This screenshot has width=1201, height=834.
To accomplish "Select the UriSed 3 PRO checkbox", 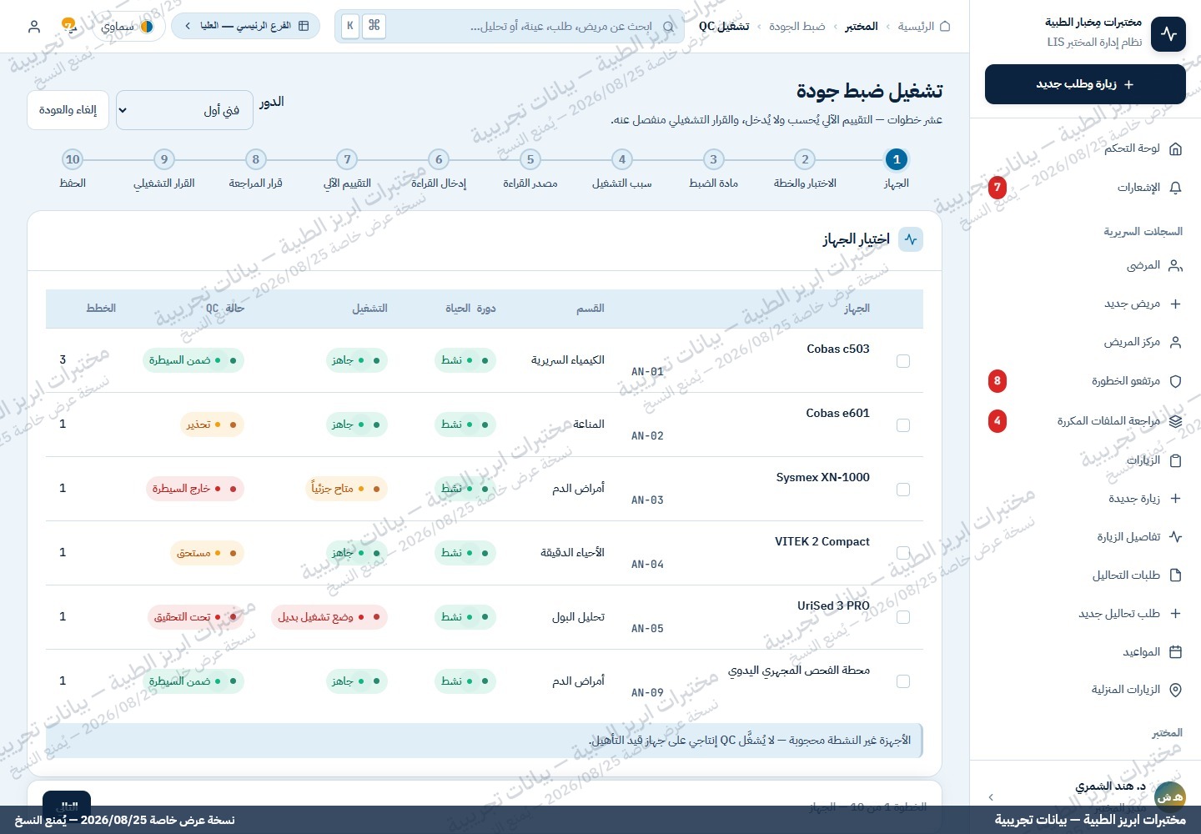I will click(902, 617).
